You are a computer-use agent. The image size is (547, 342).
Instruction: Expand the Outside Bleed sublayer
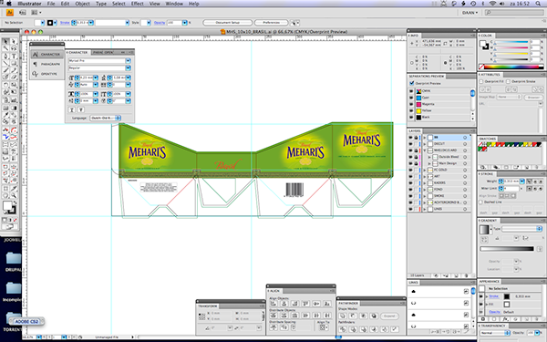429,157
